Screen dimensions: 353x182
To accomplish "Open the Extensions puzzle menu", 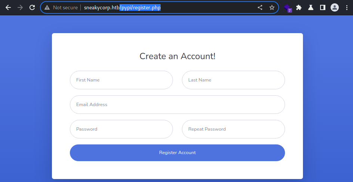I will click(299, 8).
